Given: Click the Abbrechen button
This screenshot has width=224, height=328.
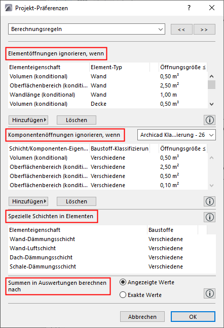Looking at the screenshot, I should tap(142, 317).
